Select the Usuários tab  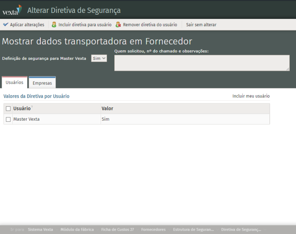14,82
